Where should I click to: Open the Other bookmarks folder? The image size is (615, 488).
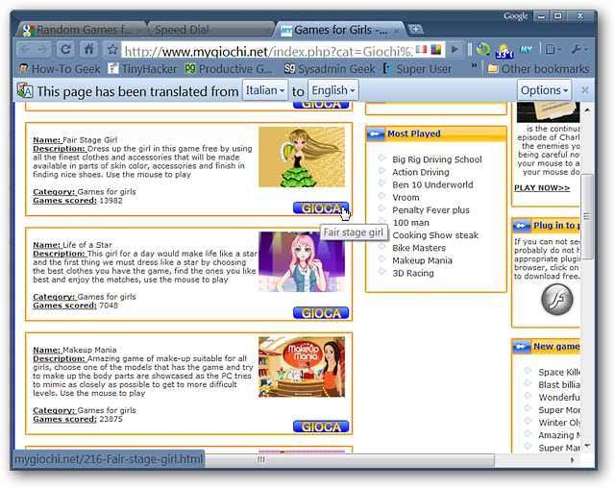click(x=538, y=69)
